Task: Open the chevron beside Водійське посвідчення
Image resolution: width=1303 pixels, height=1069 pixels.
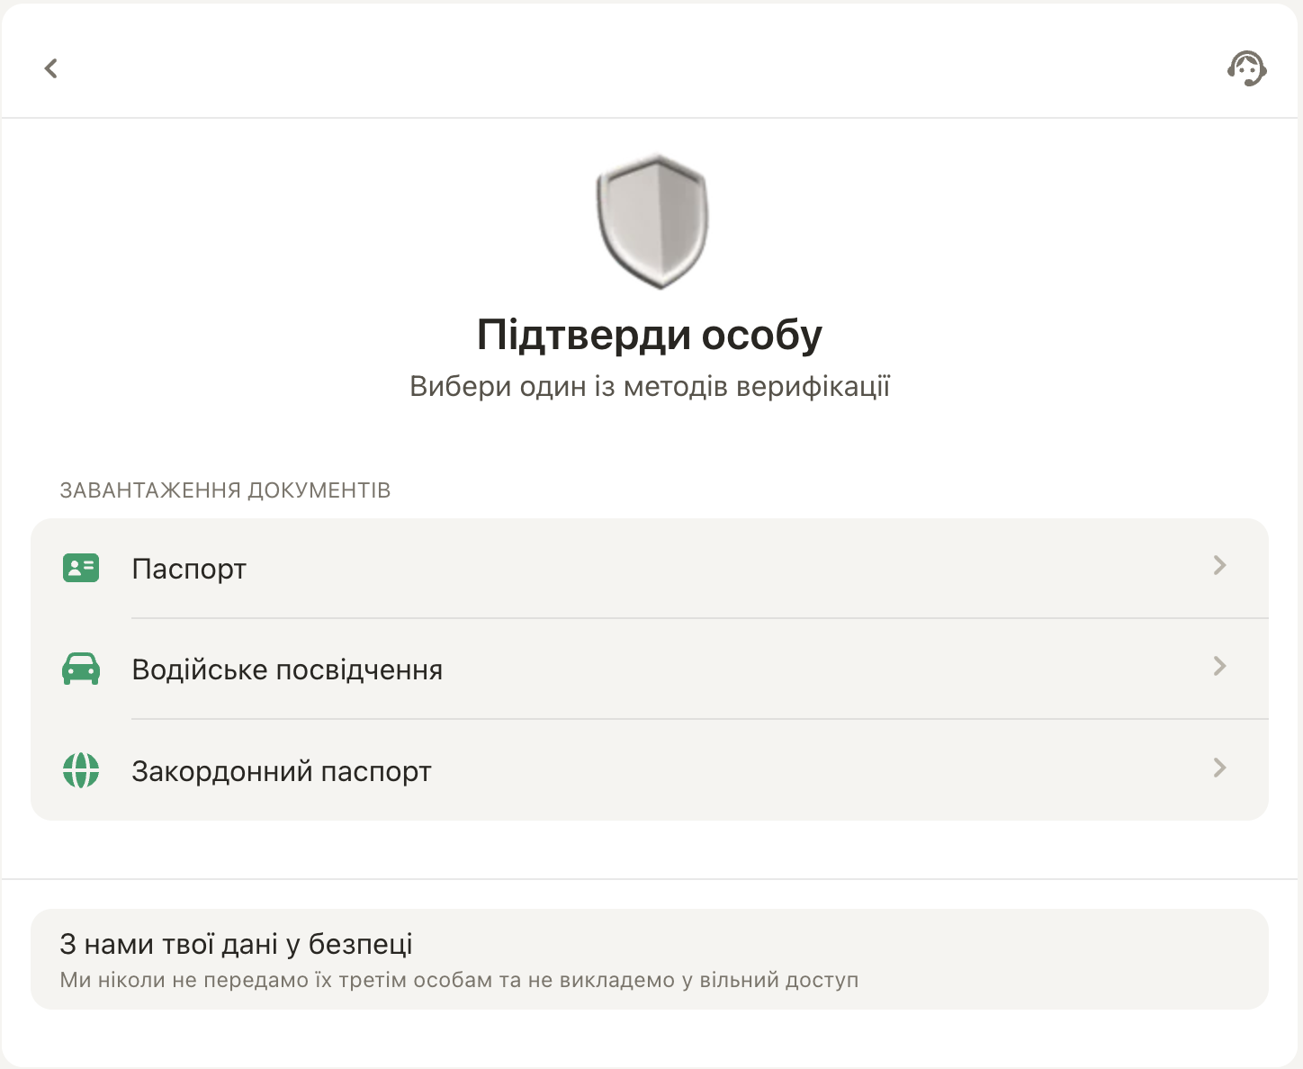Action: click(1219, 667)
